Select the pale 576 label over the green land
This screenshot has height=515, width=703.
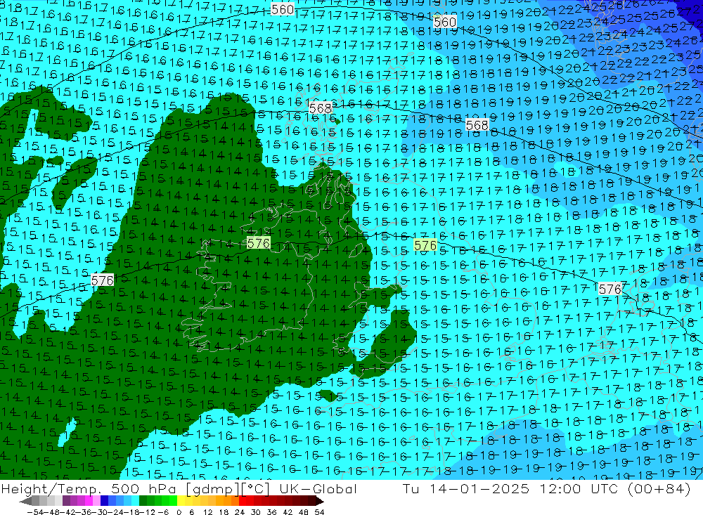[x=259, y=243]
